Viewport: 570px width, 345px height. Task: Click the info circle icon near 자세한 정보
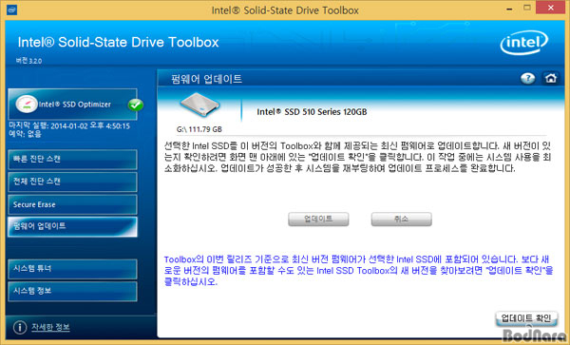(20, 327)
